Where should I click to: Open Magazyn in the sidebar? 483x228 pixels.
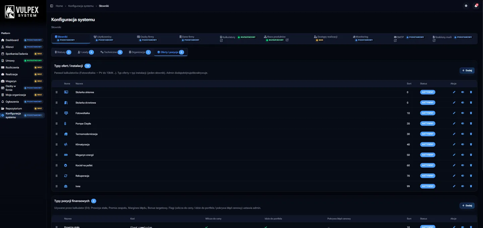click(x=22, y=81)
